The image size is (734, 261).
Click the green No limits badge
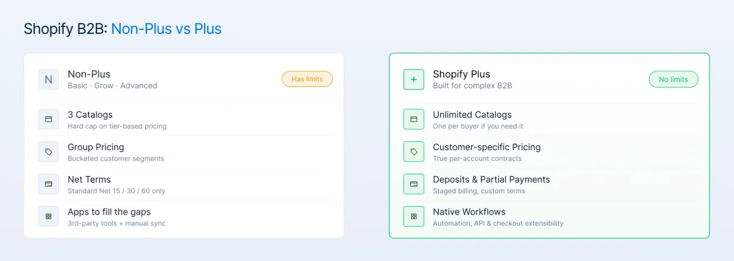pyautogui.click(x=673, y=79)
